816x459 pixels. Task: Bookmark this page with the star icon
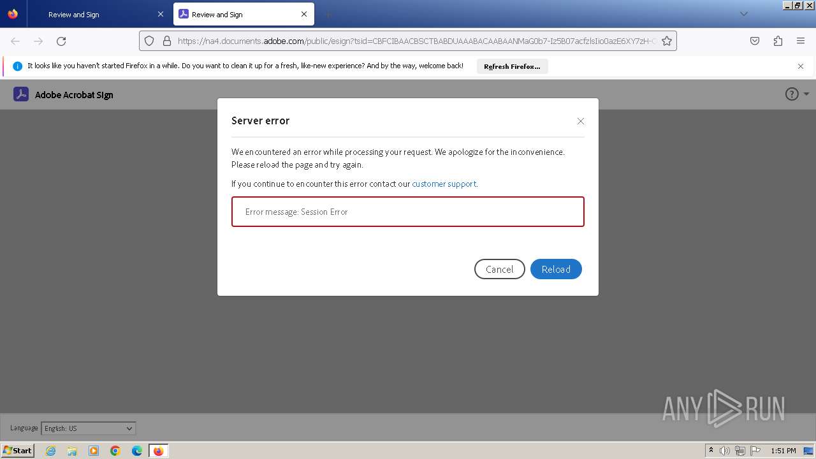pos(667,41)
